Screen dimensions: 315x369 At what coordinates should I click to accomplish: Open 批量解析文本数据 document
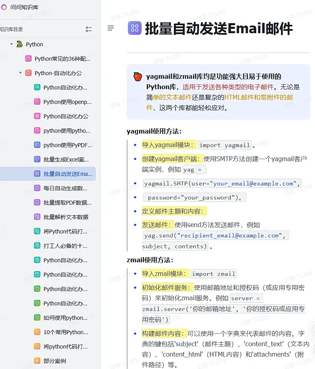[x=66, y=217]
